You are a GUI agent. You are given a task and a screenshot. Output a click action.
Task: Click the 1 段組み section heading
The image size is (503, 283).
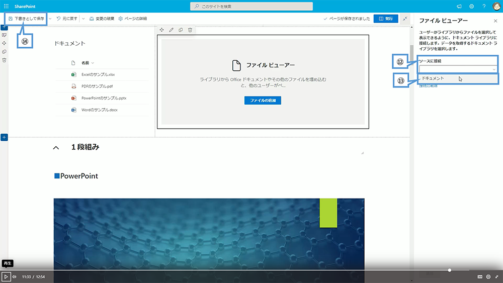tap(85, 147)
